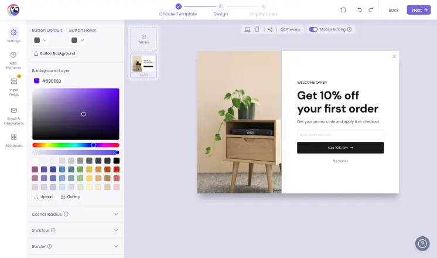Open the Advanced sidebar section
The width and height of the screenshot is (437, 258).
13,140
